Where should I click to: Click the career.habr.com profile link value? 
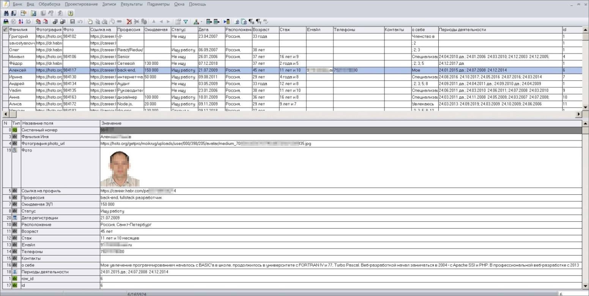pyautogui.click(x=138, y=191)
